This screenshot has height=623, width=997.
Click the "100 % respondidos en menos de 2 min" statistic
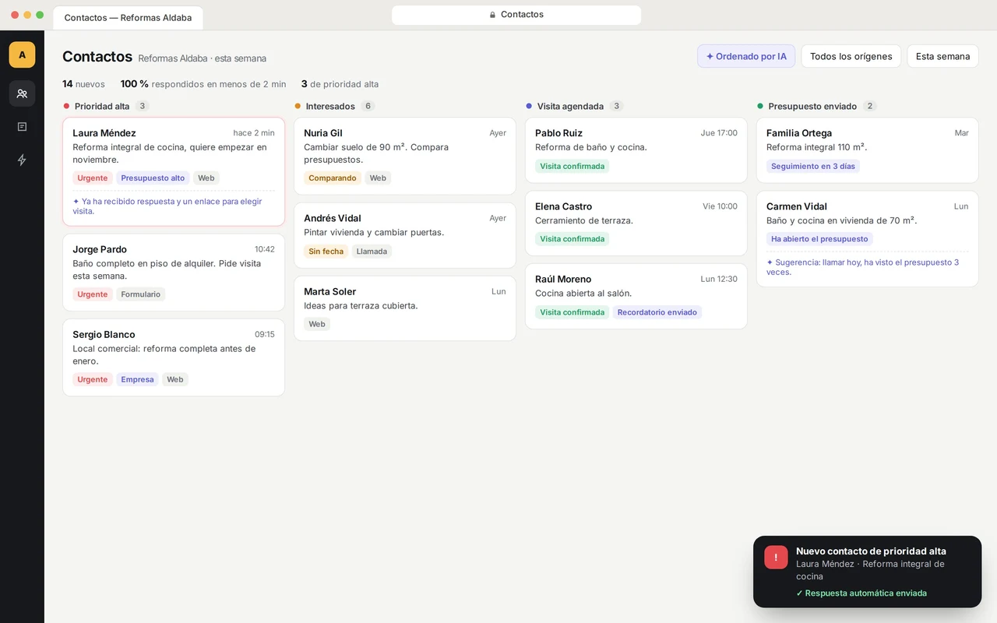point(203,84)
